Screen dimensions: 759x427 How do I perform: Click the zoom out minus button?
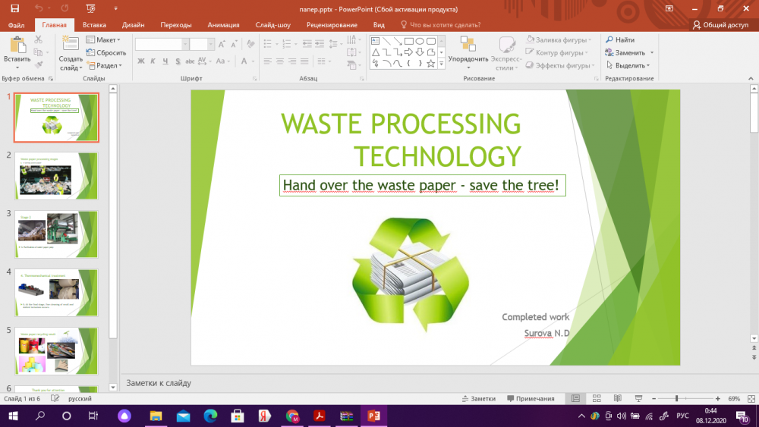[x=654, y=398]
